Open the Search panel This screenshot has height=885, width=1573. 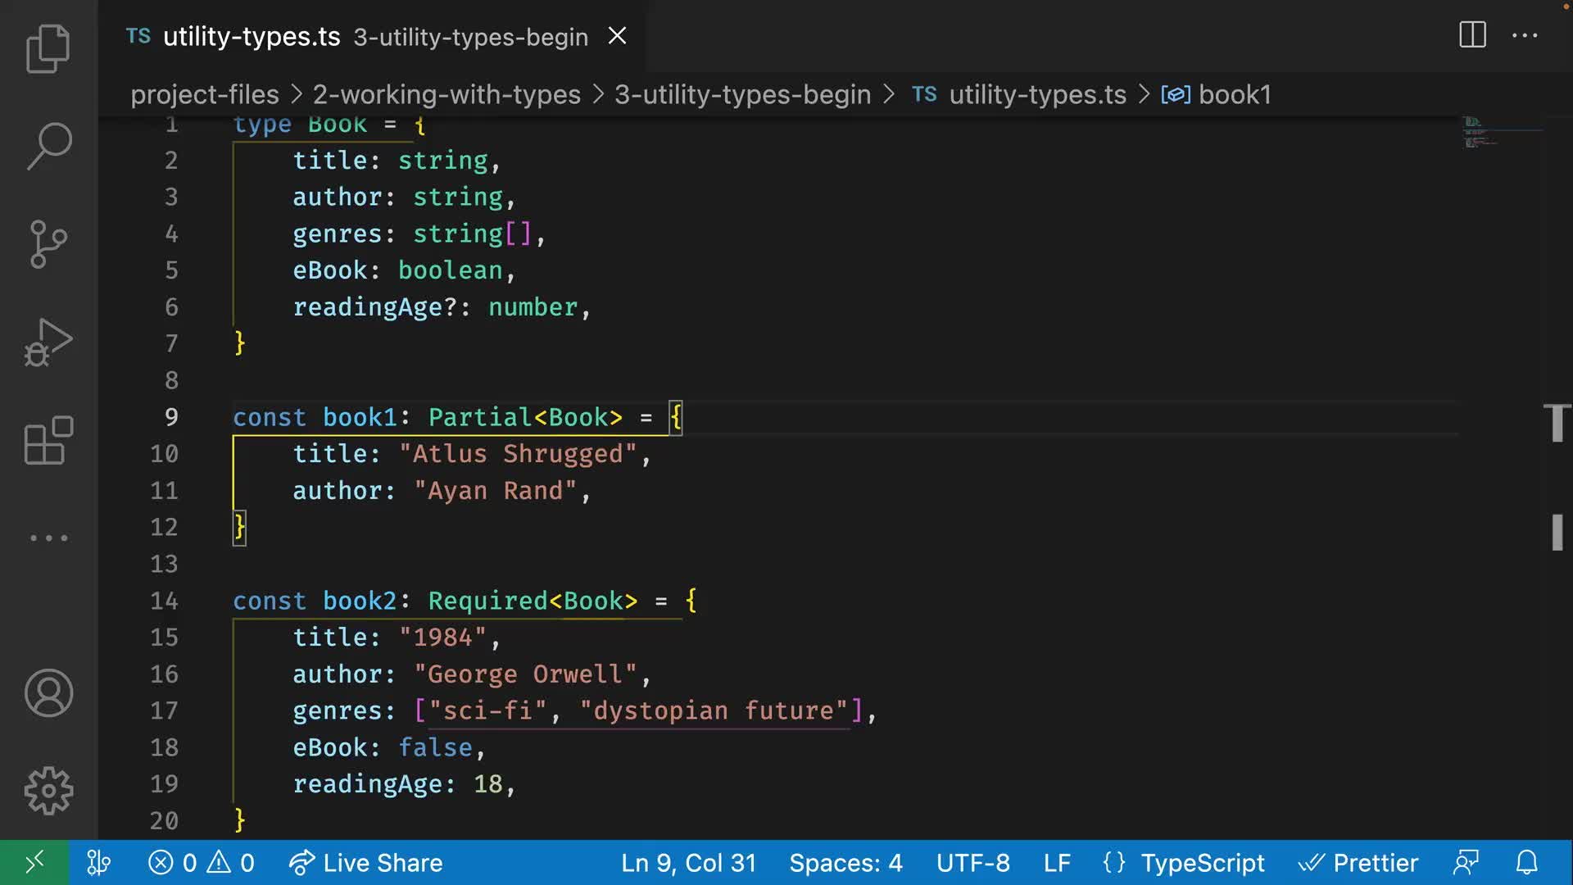pyautogui.click(x=48, y=146)
